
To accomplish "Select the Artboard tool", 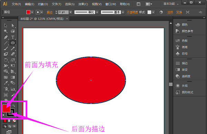I will (x=6, y=95).
